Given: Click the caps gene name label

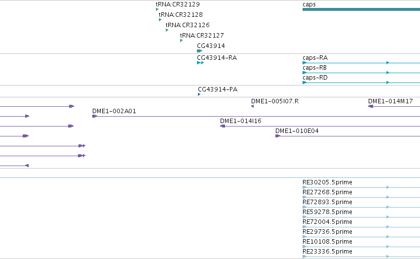Looking at the screenshot, I should coord(309,4).
